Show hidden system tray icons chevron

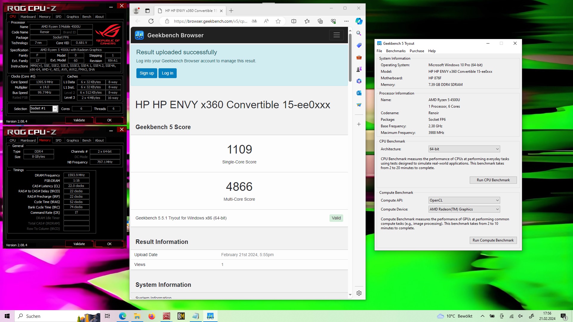[x=483, y=316]
